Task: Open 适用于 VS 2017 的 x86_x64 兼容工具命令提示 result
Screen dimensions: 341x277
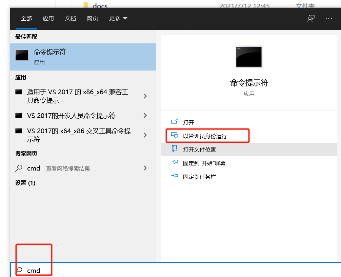Action: tap(83, 96)
